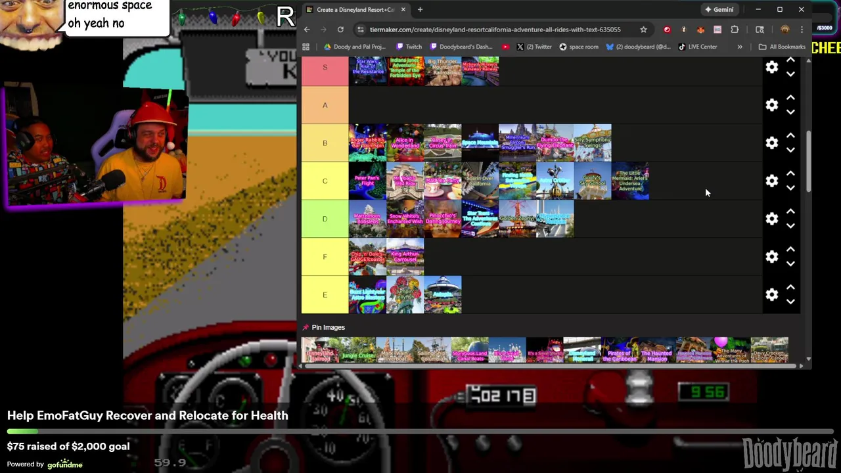The width and height of the screenshot is (841, 473).
Task: Expand hidden bookmarks chevron
Action: click(x=740, y=47)
